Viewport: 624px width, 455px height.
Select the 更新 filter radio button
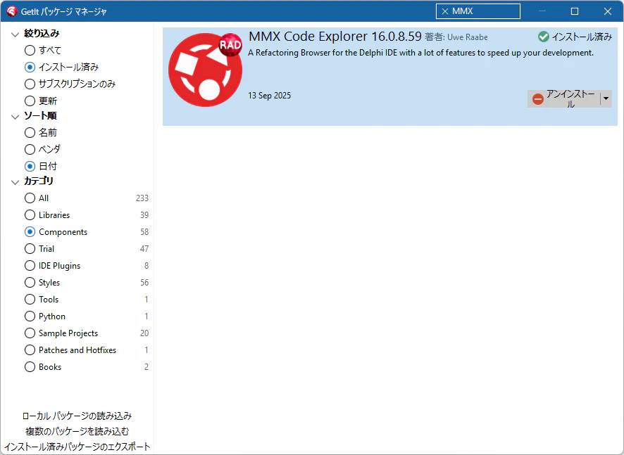[30, 101]
